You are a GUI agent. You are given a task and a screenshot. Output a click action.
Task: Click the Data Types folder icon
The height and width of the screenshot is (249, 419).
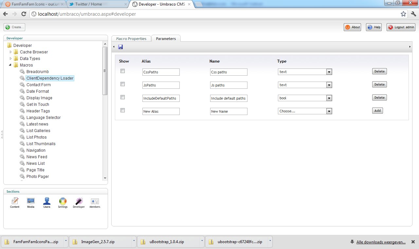[x=16, y=59]
